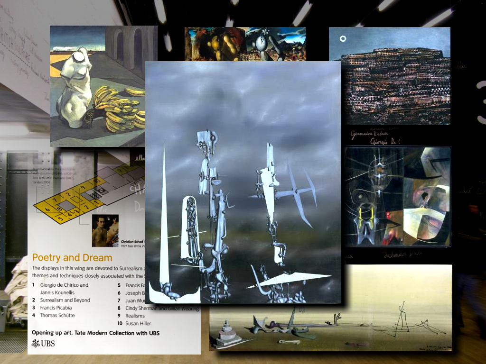Choose 'Francis Picabia' in the room list
Image resolution: width=486 pixels, height=364 pixels.
(x=56, y=308)
